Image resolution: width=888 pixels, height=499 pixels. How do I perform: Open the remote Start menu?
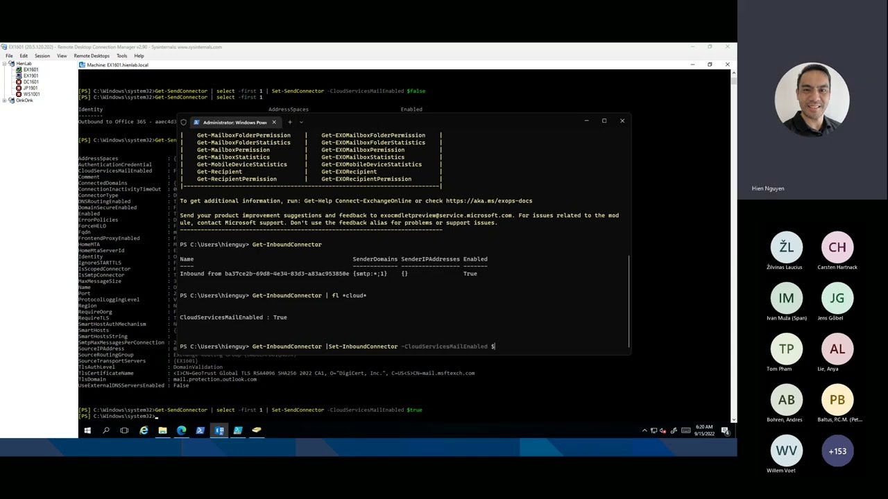coord(87,430)
